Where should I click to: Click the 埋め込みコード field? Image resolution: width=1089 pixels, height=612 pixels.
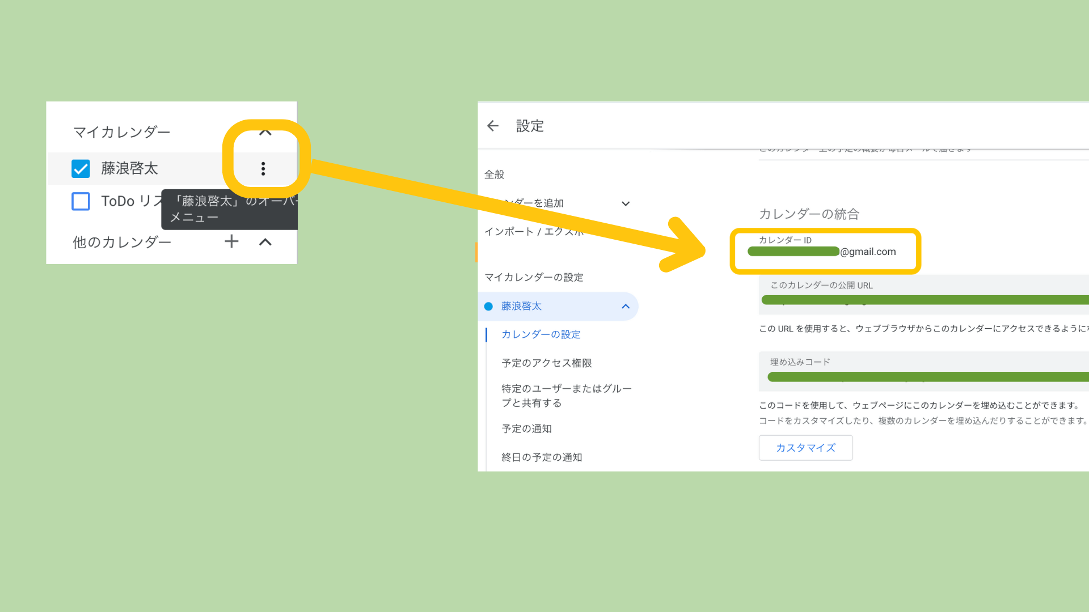tap(923, 371)
